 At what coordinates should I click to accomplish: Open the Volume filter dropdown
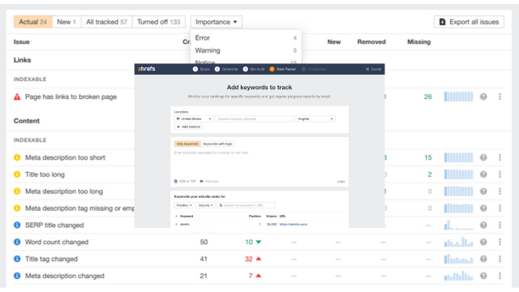pos(205,205)
